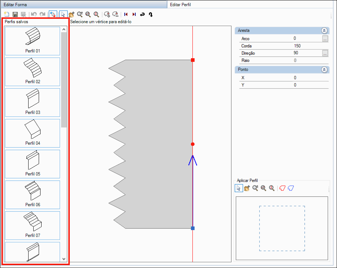The image size is (337, 268).
Task: Click the red profile shape icon in Aplicar Perfil
Action: pos(282,188)
